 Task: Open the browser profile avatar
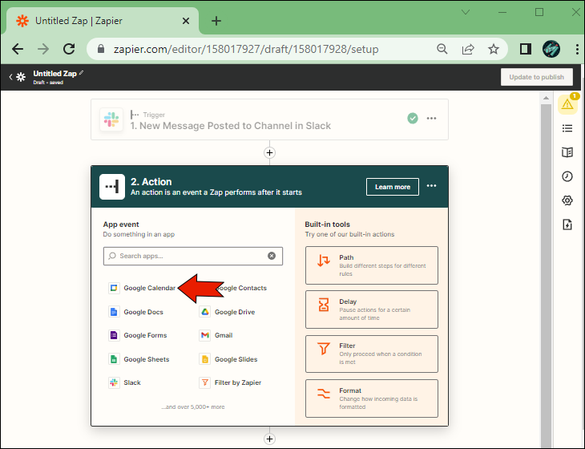point(551,49)
